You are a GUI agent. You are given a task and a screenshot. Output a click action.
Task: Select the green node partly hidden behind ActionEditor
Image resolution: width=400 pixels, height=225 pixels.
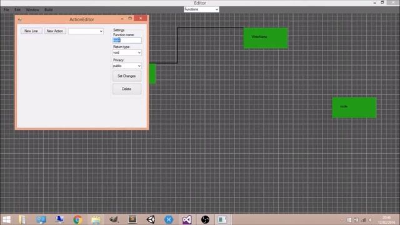coord(152,74)
